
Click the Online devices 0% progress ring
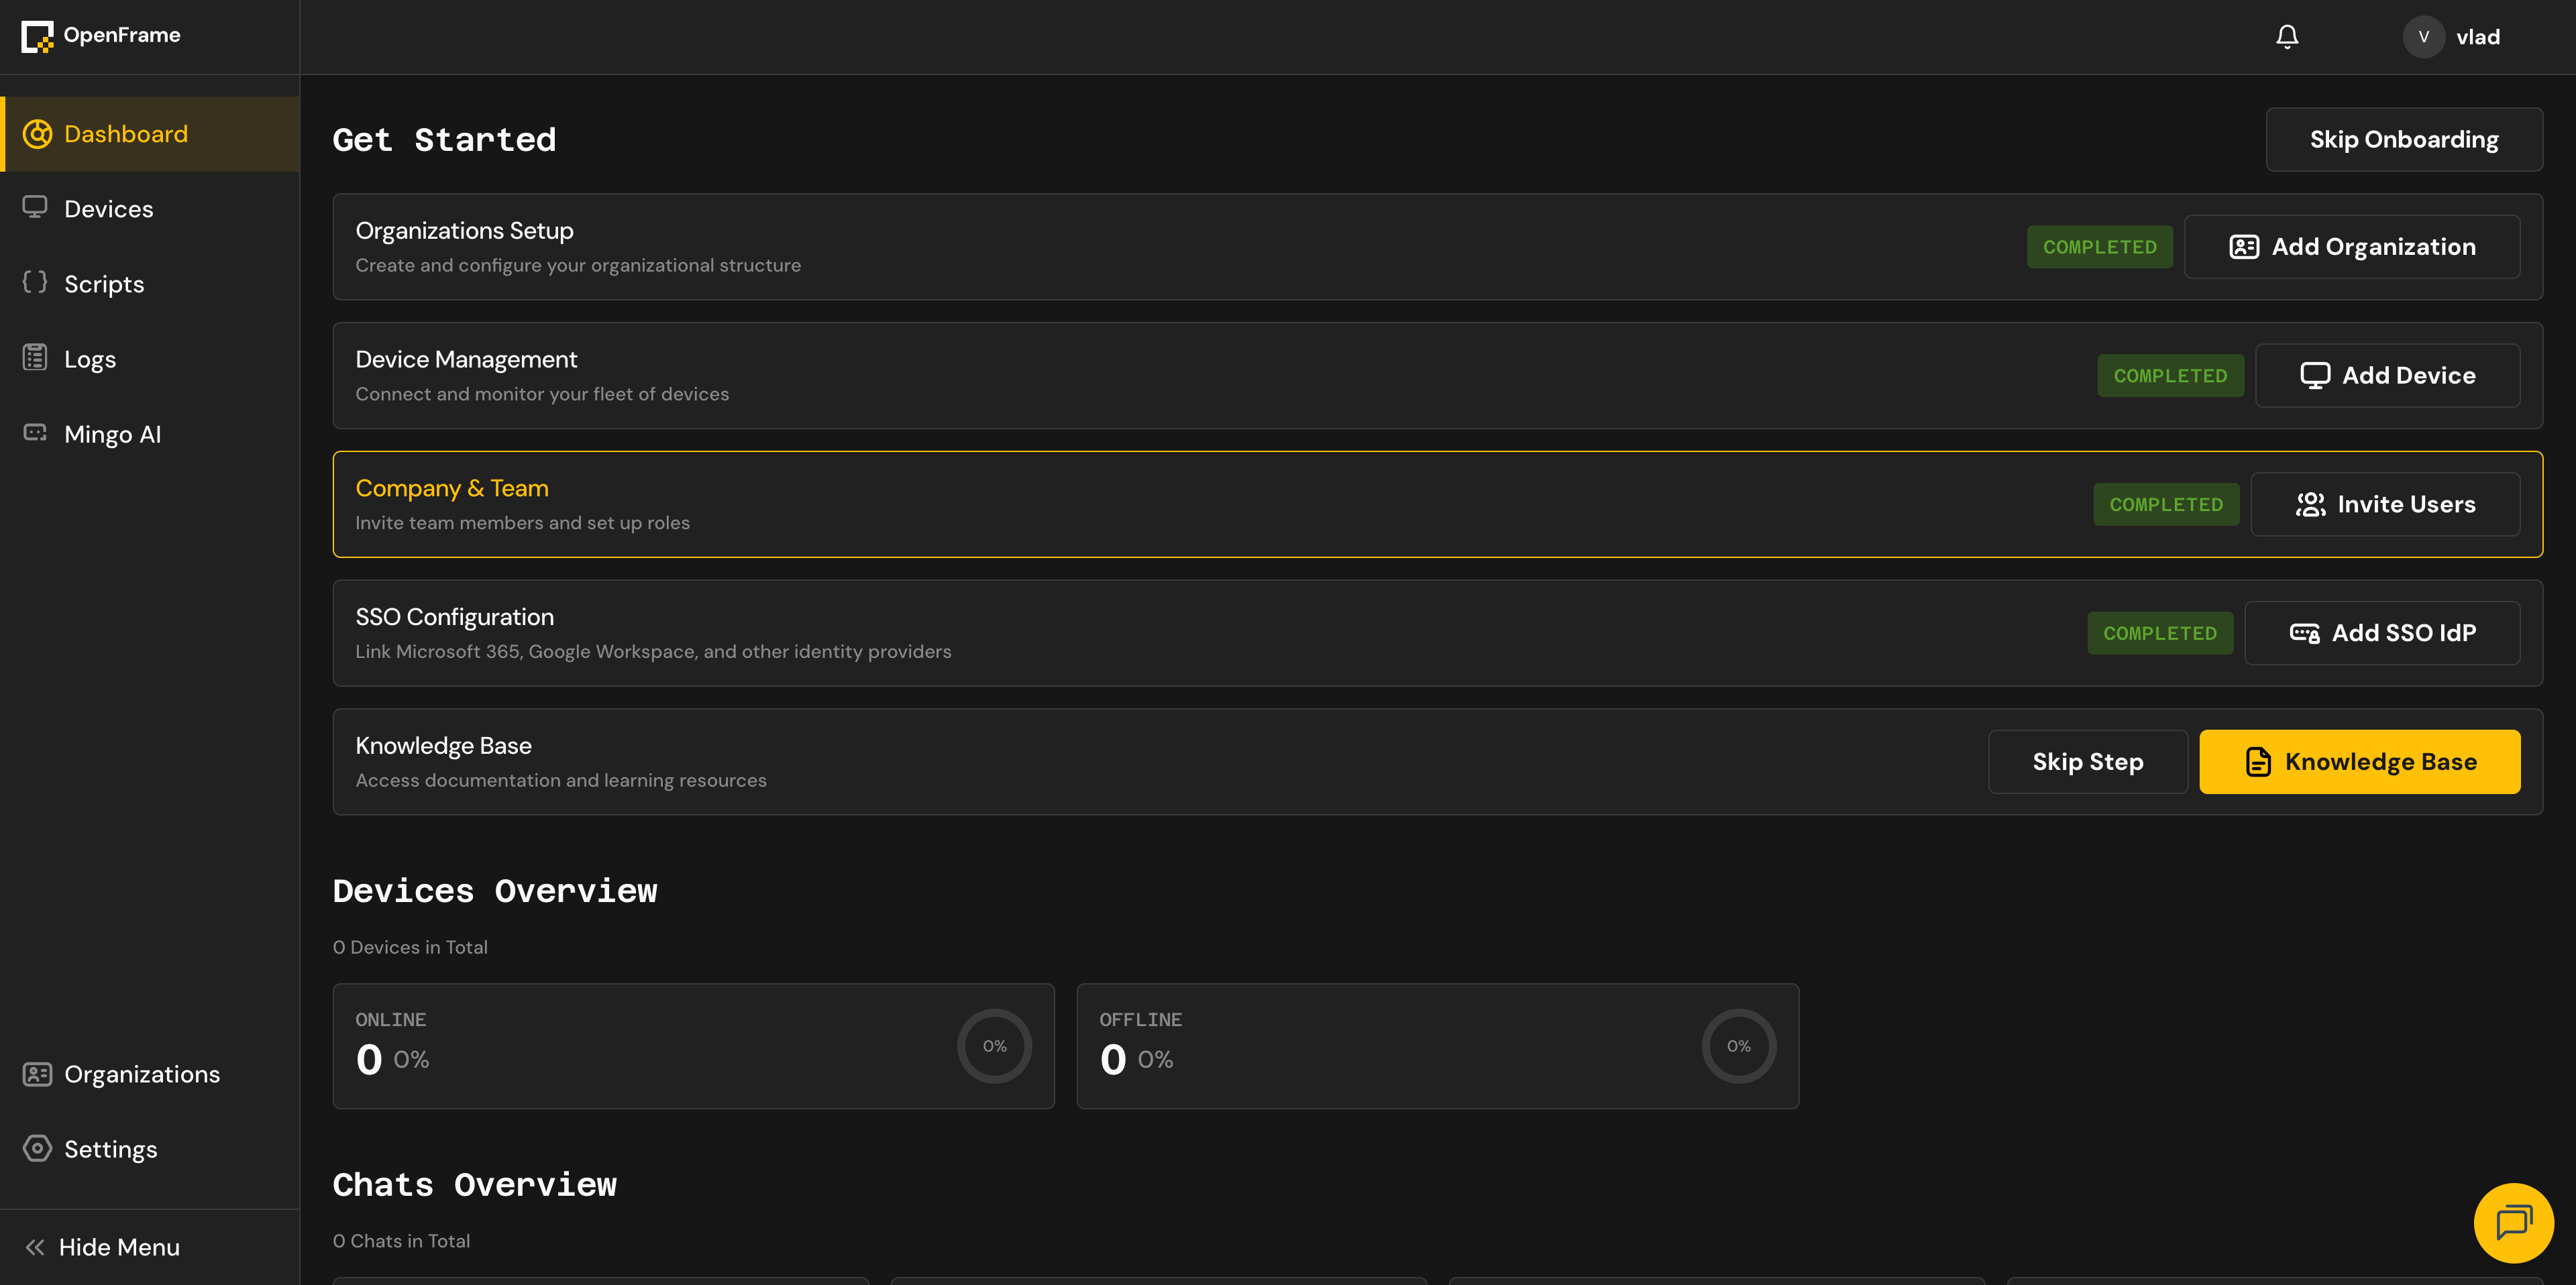coord(994,1046)
